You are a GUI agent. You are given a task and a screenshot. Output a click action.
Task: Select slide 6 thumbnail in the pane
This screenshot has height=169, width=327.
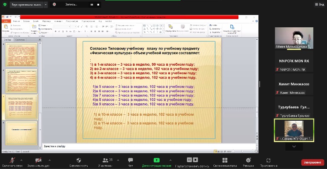pos(21,81)
